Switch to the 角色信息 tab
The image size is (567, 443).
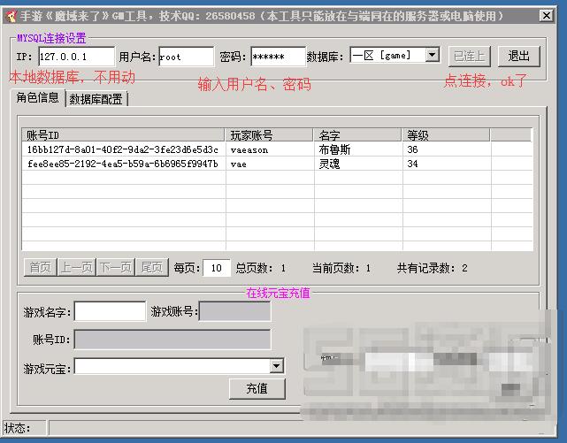37,98
